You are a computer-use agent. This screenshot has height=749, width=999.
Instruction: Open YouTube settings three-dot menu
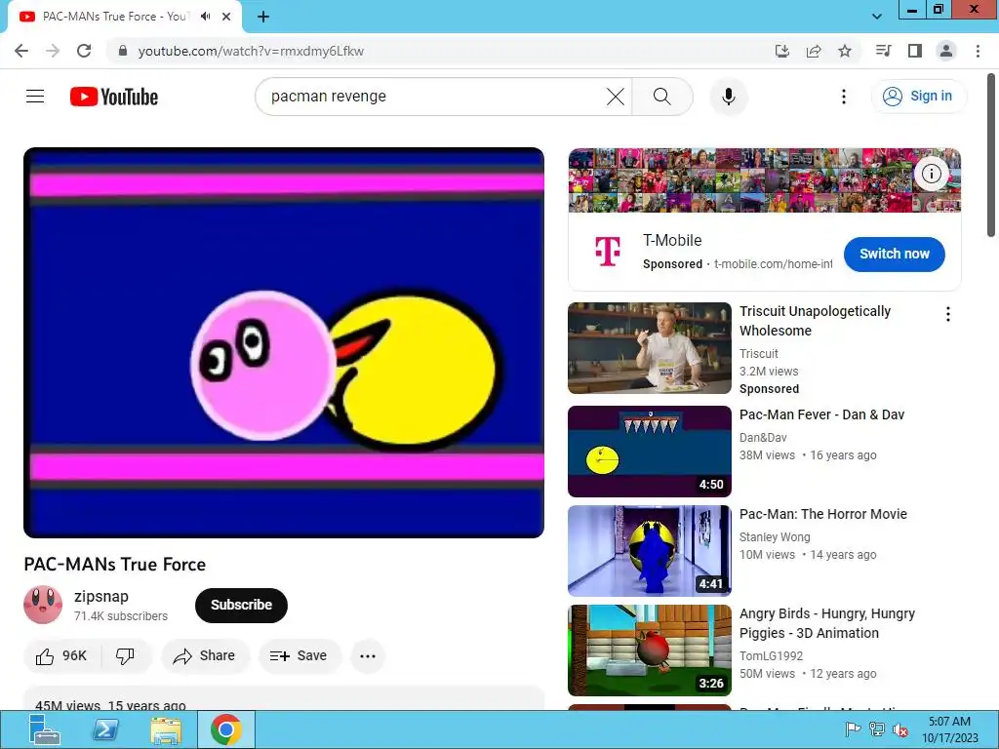(x=844, y=97)
